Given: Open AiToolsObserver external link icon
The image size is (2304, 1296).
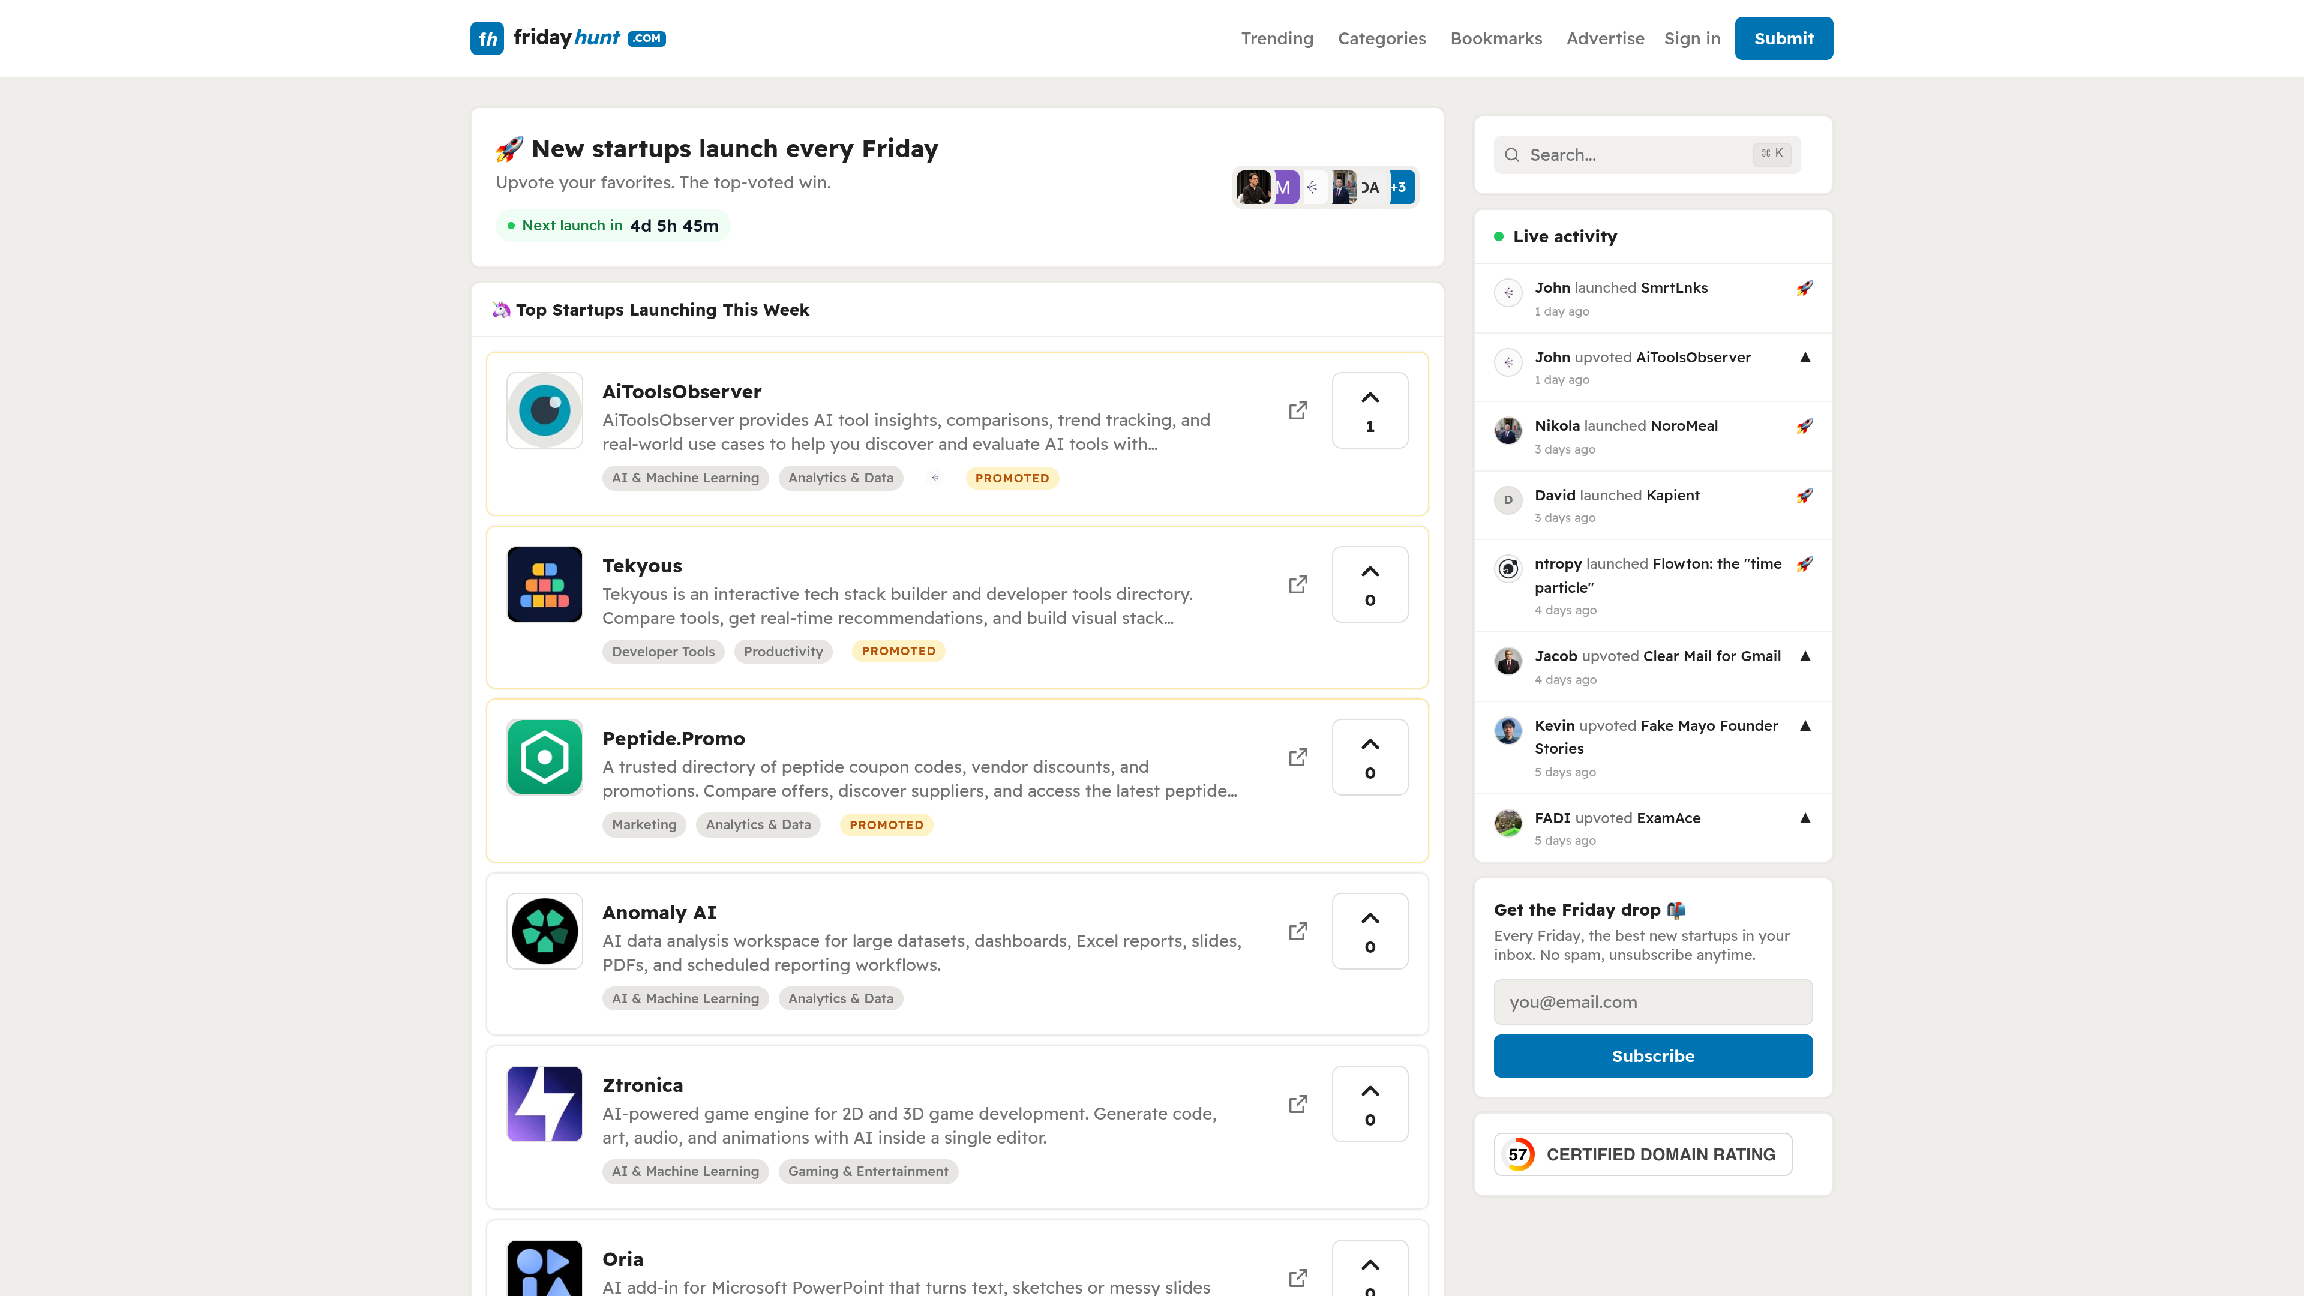Looking at the screenshot, I should tap(1298, 410).
